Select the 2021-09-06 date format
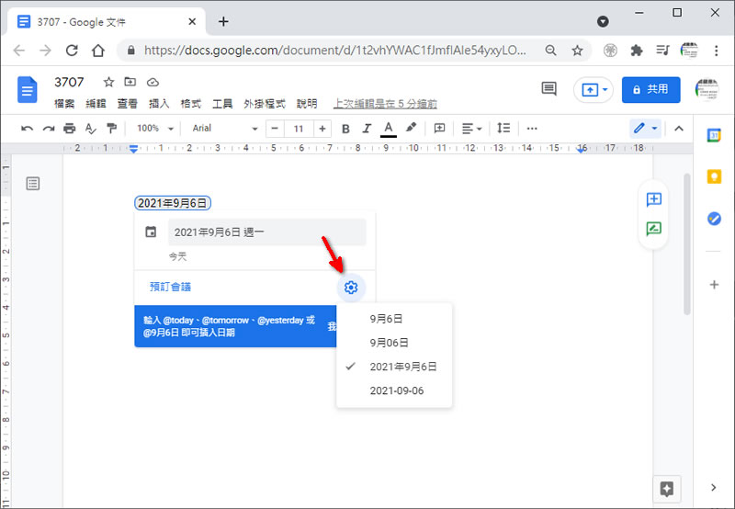The image size is (735, 509). (394, 390)
